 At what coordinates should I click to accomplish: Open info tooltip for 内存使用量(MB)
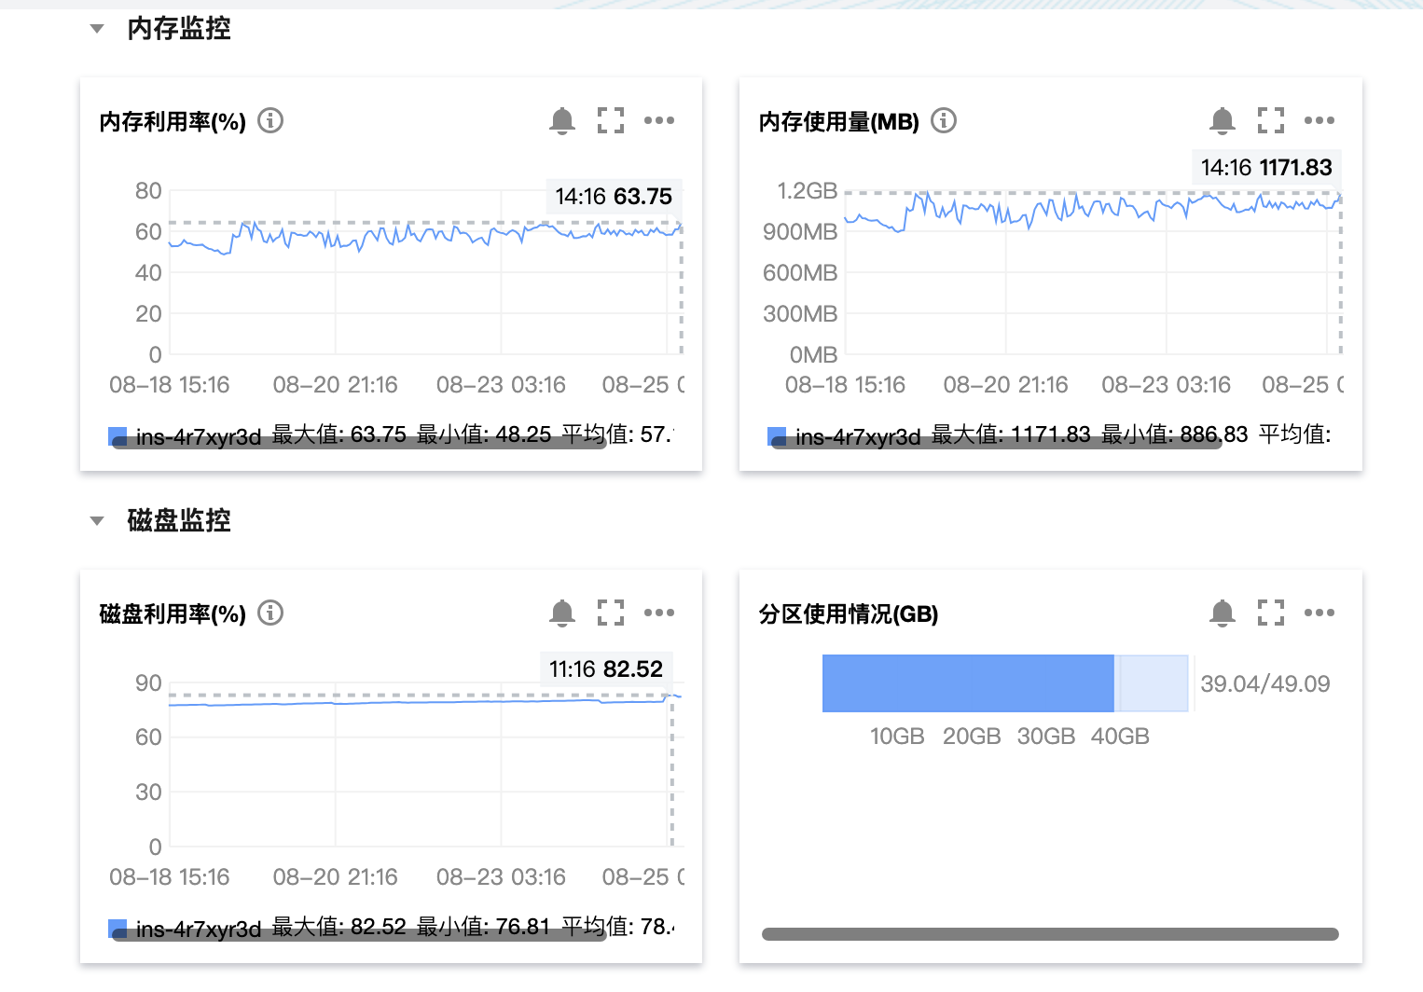944,120
